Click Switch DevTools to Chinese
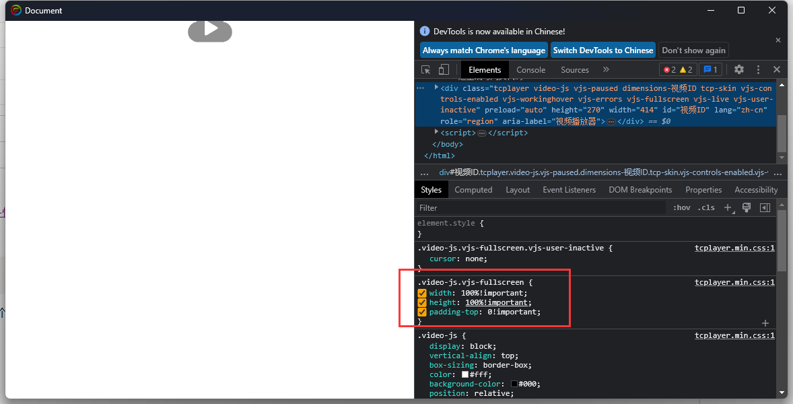Image resolution: width=793 pixels, height=404 pixels. coord(603,50)
